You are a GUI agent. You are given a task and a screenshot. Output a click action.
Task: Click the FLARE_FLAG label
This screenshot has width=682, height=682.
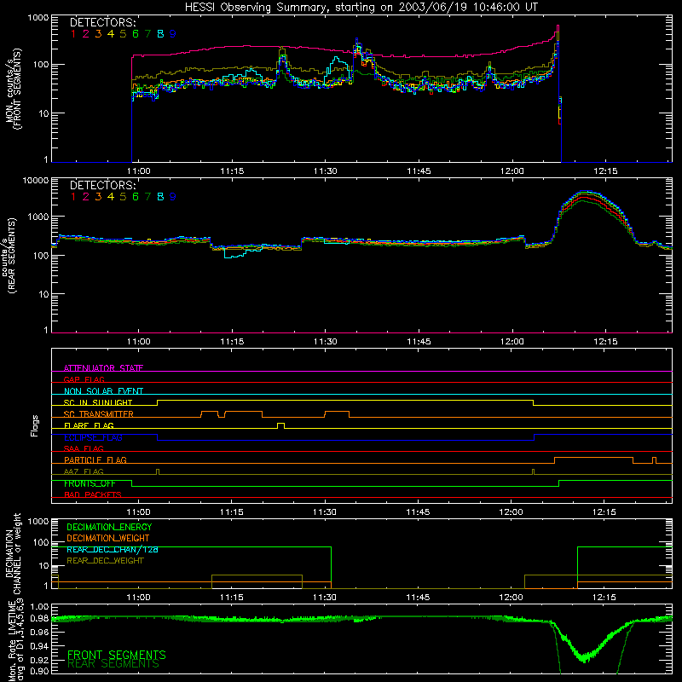89,425
